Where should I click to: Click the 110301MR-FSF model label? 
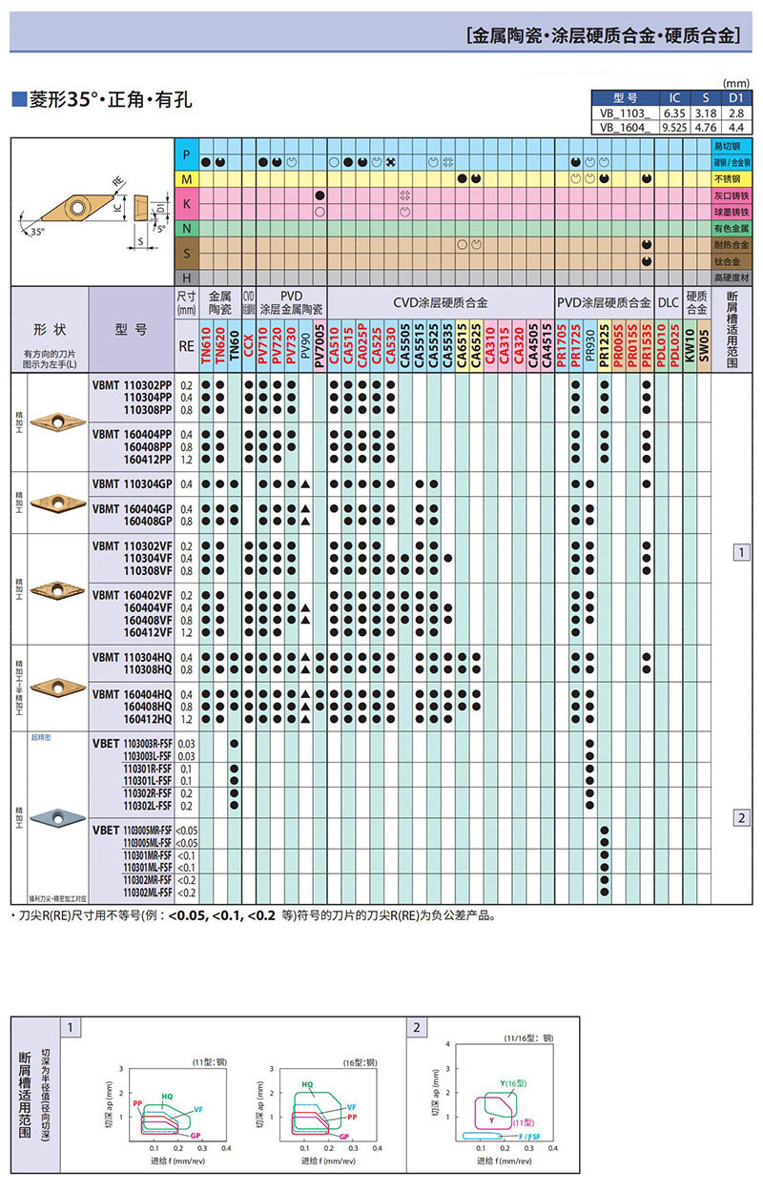click(148, 854)
